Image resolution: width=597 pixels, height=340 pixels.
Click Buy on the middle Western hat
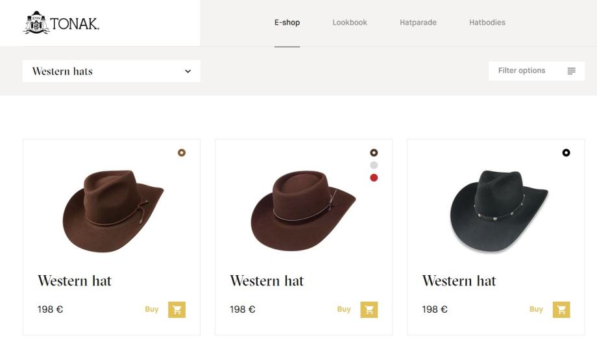point(344,310)
